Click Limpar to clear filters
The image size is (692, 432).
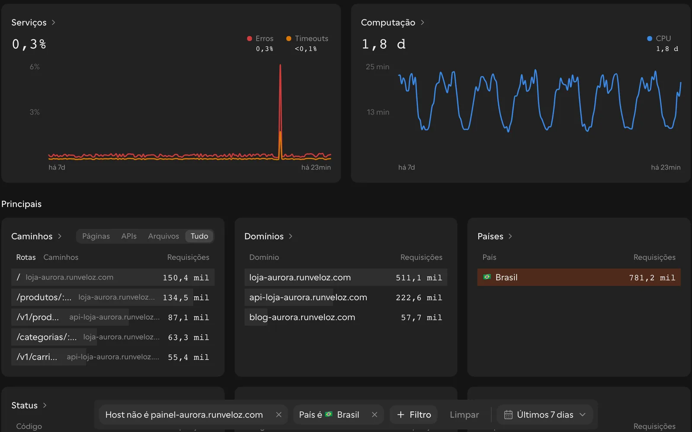click(465, 415)
